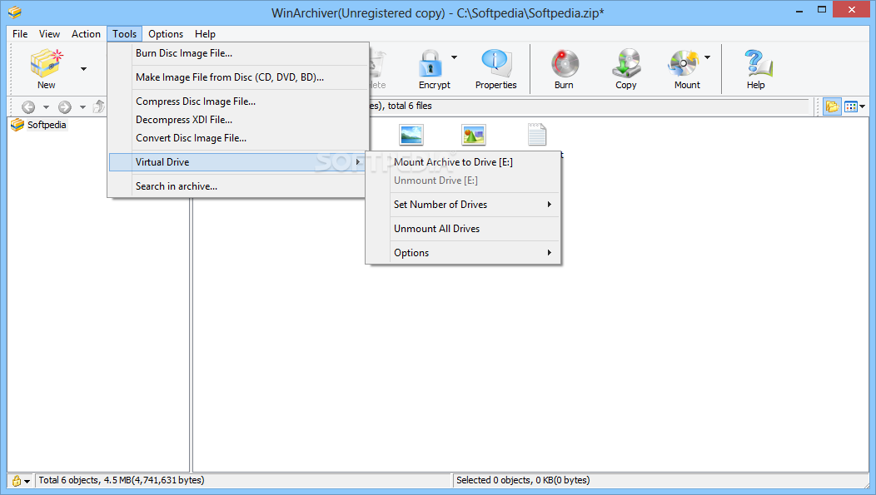Viewport: 876px width, 495px height.
Task: Expand the Set Number of Drives submenu
Action: [463, 205]
